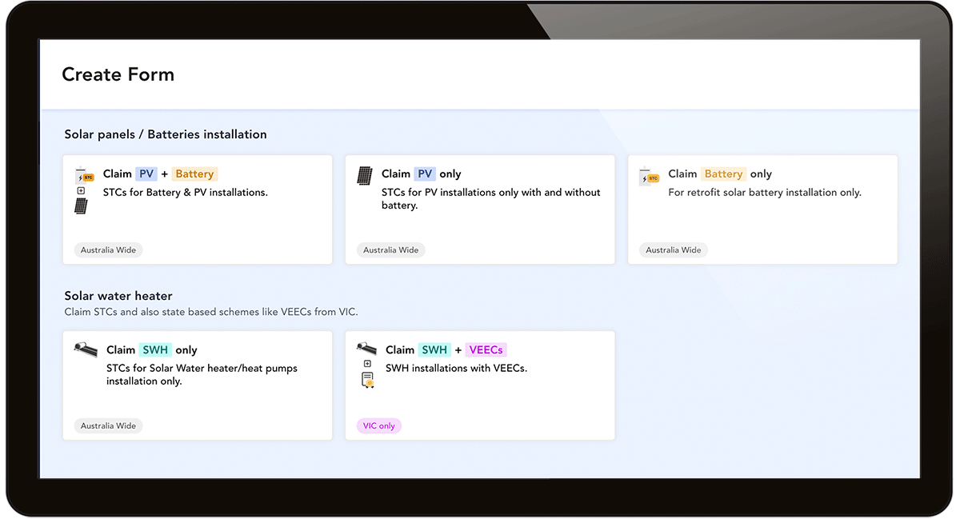This screenshot has width=960, height=523.
Task: Select the SWH tag in the Claim SWH only card
Action: pos(155,350)
